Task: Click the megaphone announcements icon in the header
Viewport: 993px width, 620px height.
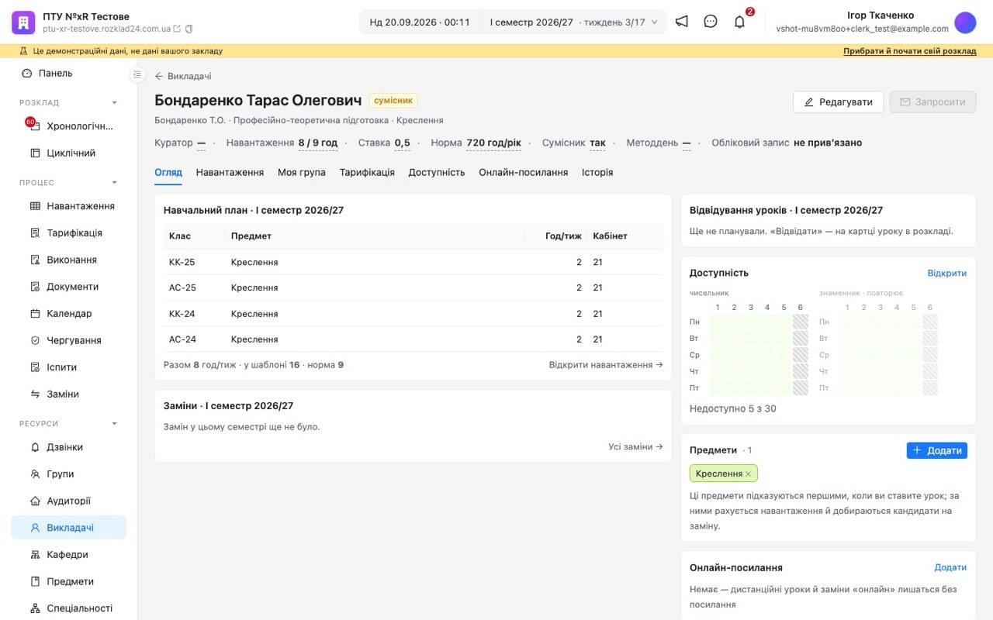Action: click(x=681, y=22)
